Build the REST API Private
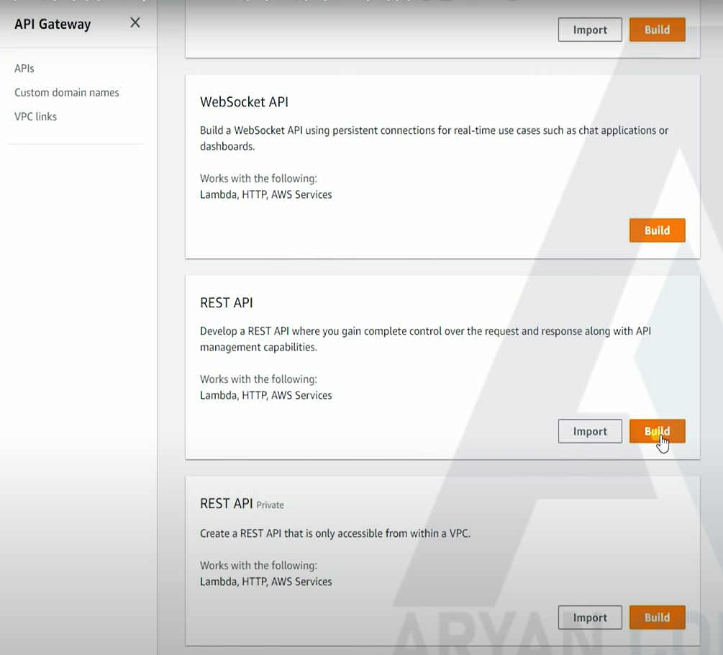Image resolution: width=723 pixels, height=655 pixels. 657,617
